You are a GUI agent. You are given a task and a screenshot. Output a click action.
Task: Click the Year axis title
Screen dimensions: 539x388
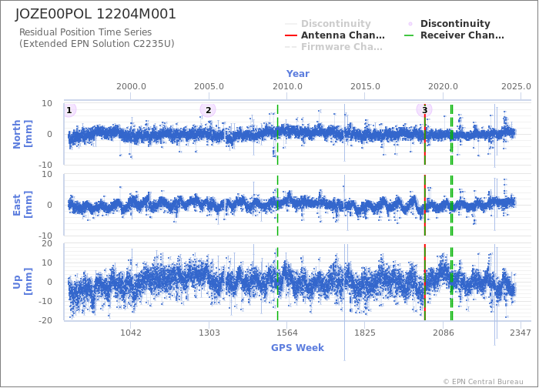coord(298,74)
